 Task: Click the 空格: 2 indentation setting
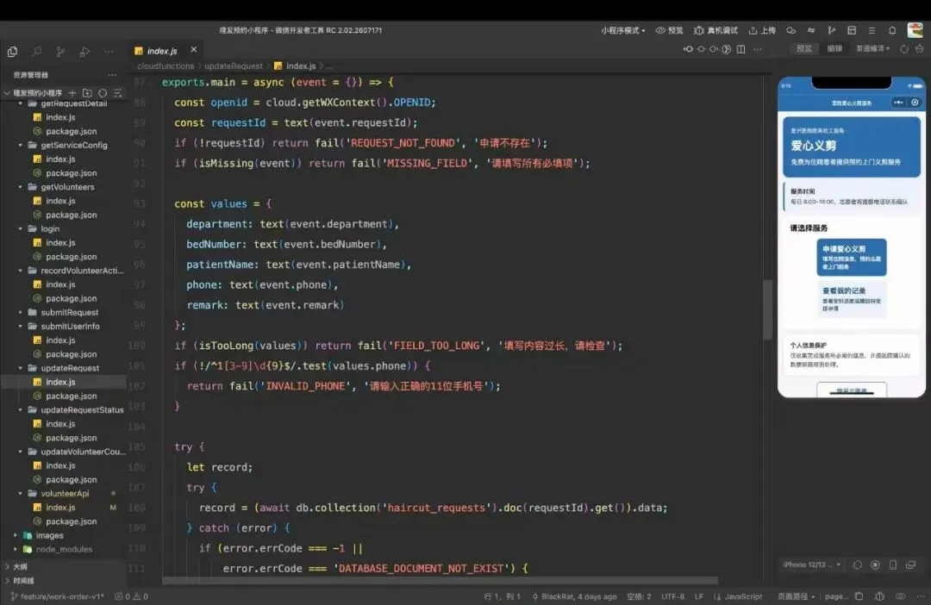tap(639, 596)
